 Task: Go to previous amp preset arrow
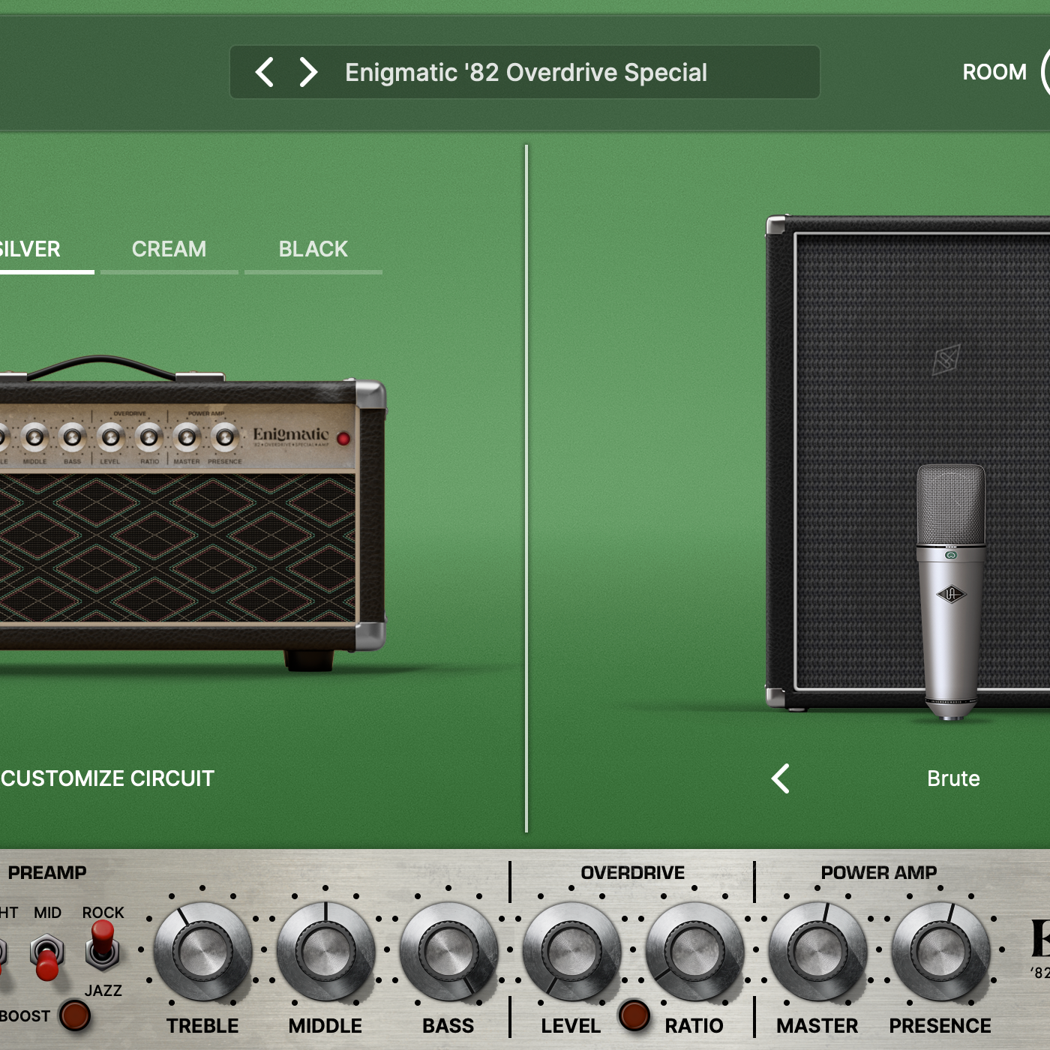click(x=264, y=73)
